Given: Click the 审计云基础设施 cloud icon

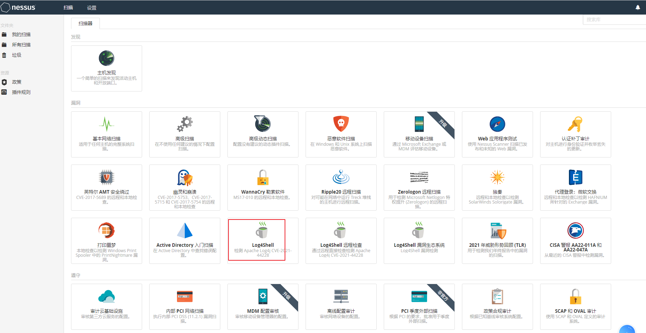Looking at the screenshot, I should coord(106,296).
